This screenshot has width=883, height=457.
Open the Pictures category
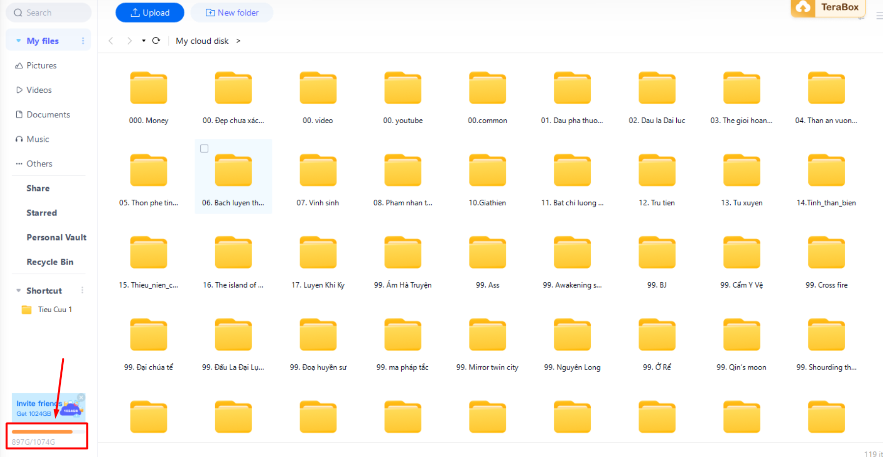coord(41,65)
